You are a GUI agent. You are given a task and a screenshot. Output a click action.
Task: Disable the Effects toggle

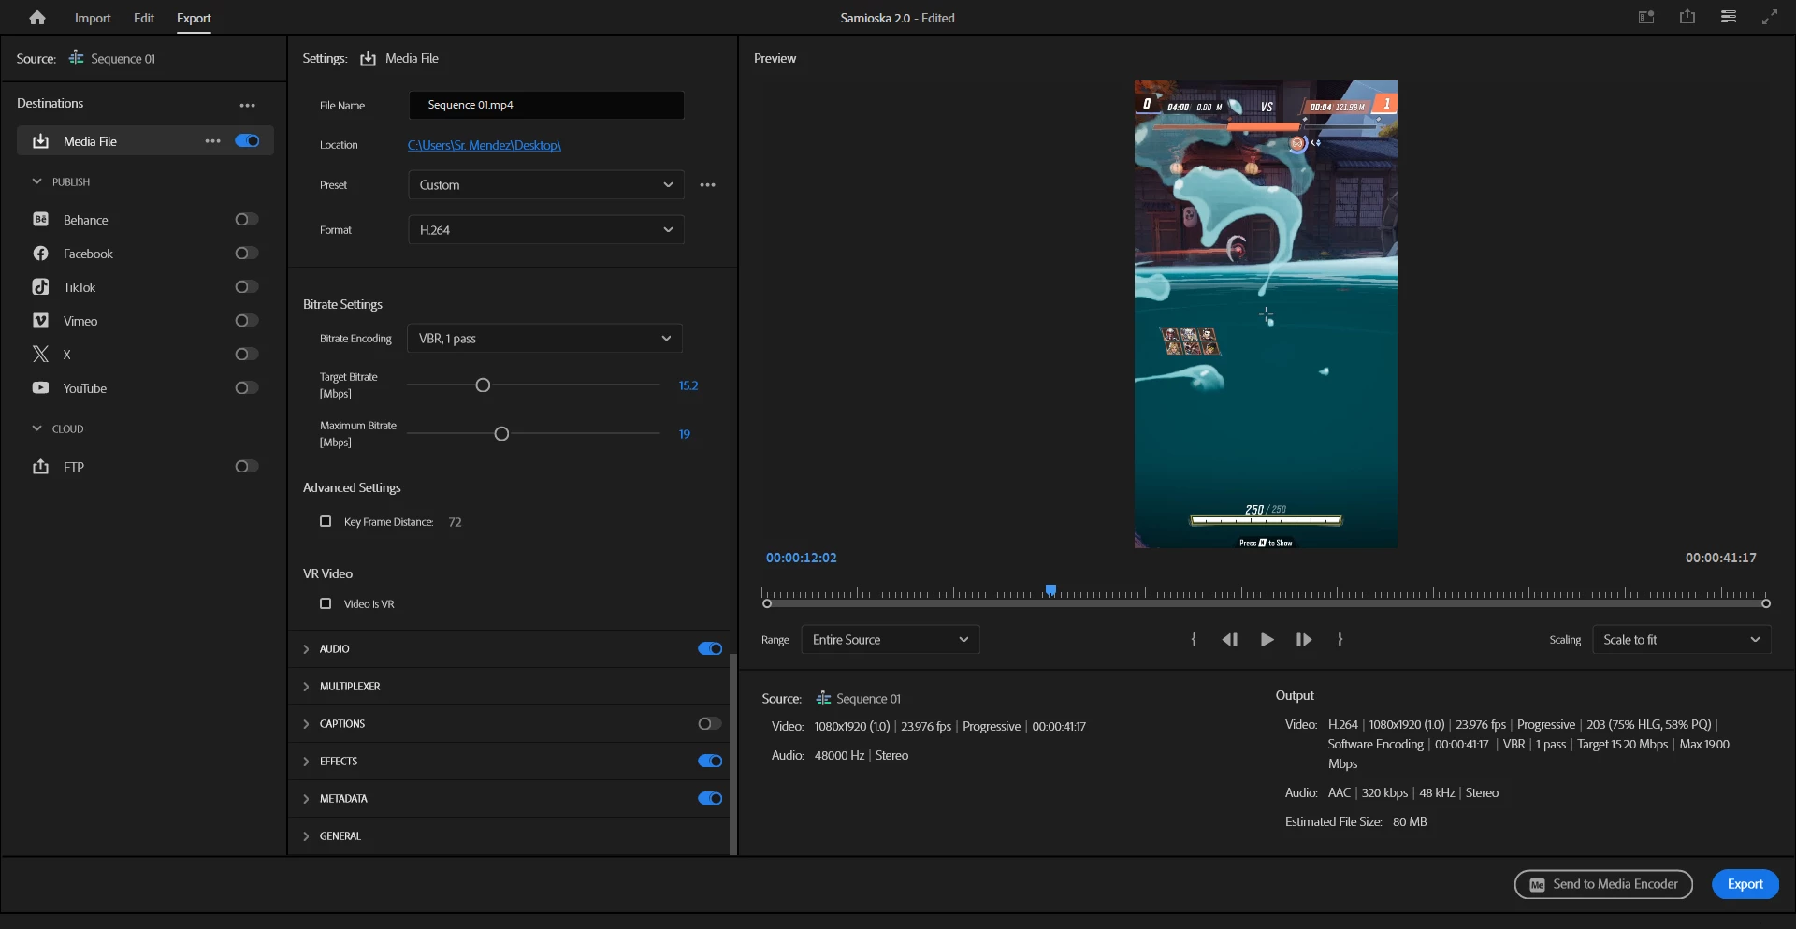tap(710, 762)
